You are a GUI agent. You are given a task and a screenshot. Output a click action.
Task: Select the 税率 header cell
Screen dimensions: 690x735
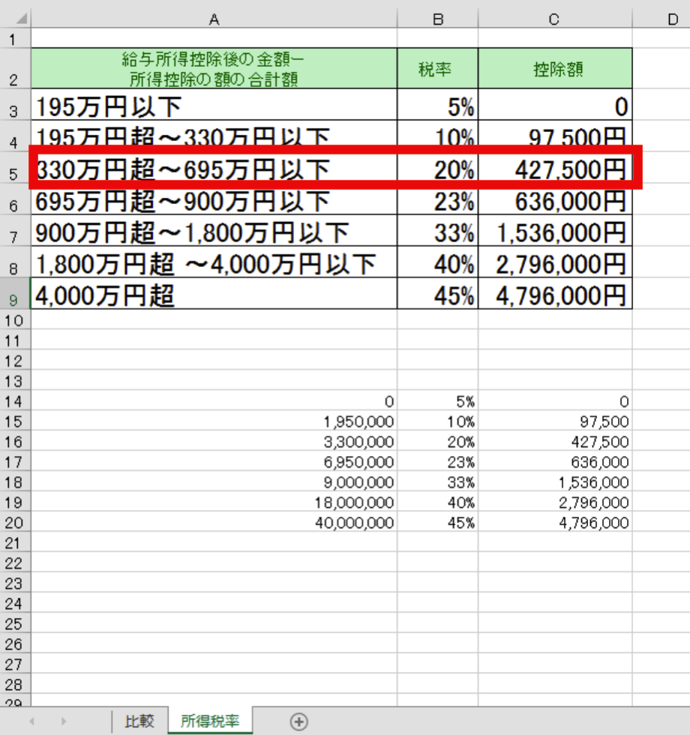pyautogui.click(x=438, y=69)
